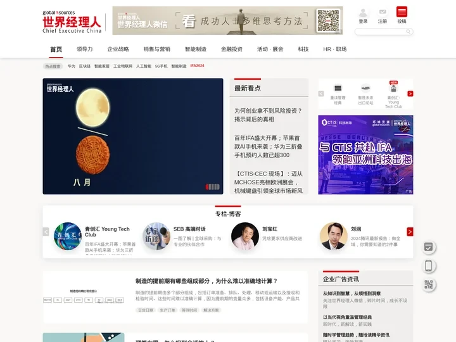
Task: Open lead-time article diagram thumbnail
Action: (84, 297)
